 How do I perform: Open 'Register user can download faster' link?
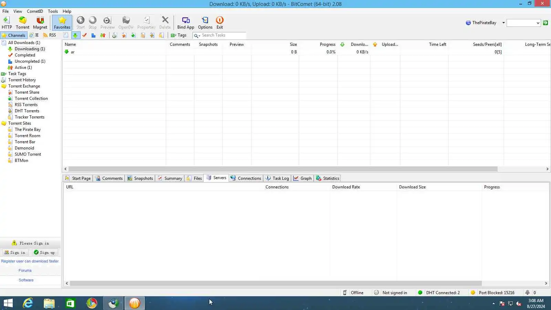click(30, 261)
